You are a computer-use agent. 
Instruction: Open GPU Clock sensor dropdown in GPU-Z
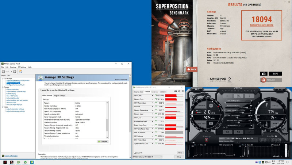[x=153, y=96]
